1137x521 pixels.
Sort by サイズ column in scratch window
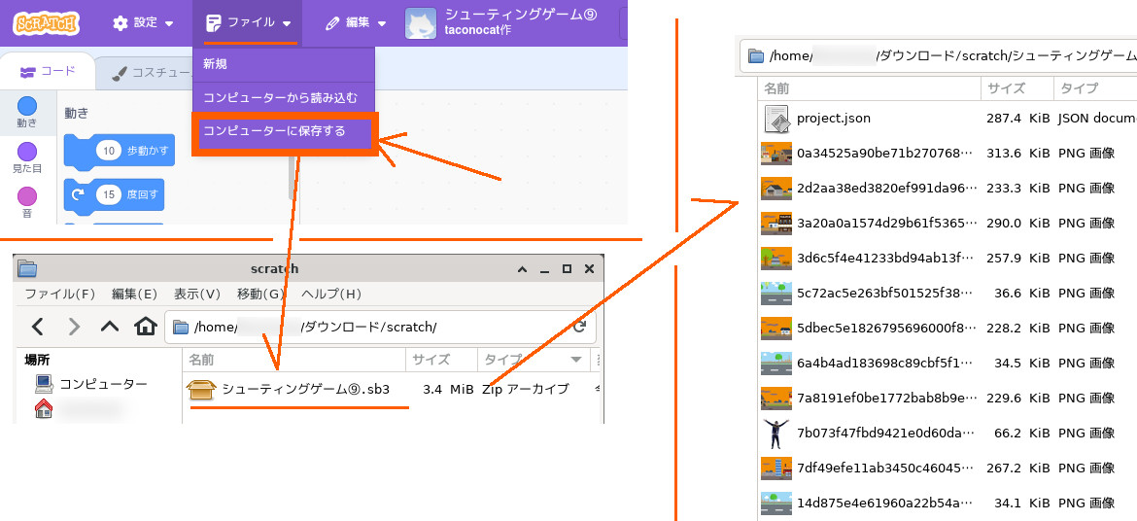pyautogui.click(x=441, y=360)
